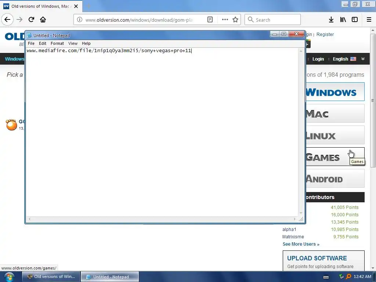Reload the page in Firefox
Viewport: 376px width, 282px height.
[x=31, y=19]
